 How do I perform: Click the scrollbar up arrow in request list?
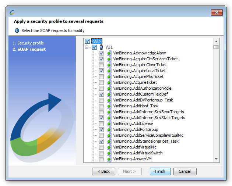216,42
